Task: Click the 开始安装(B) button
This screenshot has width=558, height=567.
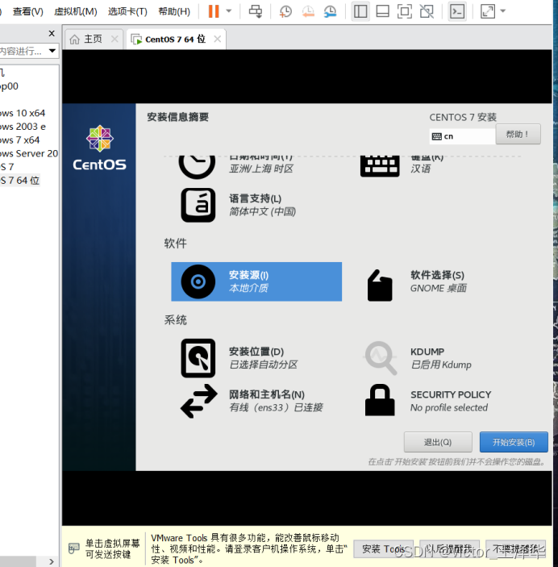Action: (x=514, y=442)
